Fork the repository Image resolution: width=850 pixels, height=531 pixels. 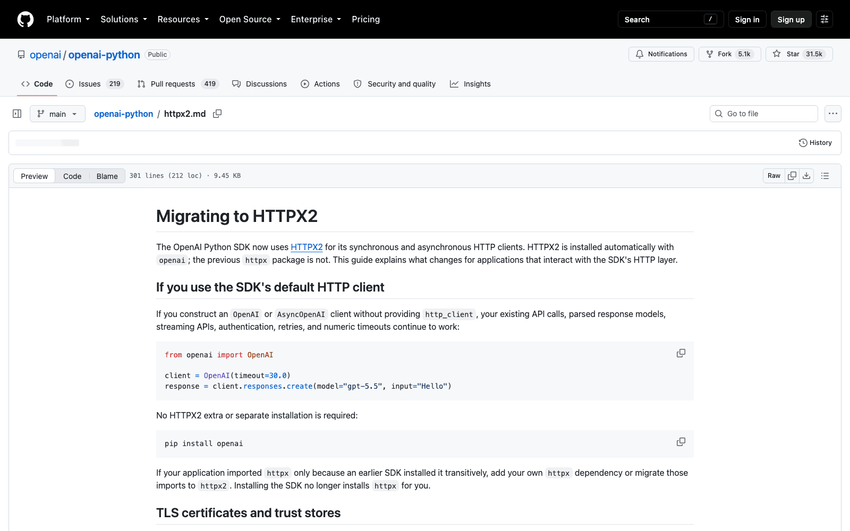(729, 54)
